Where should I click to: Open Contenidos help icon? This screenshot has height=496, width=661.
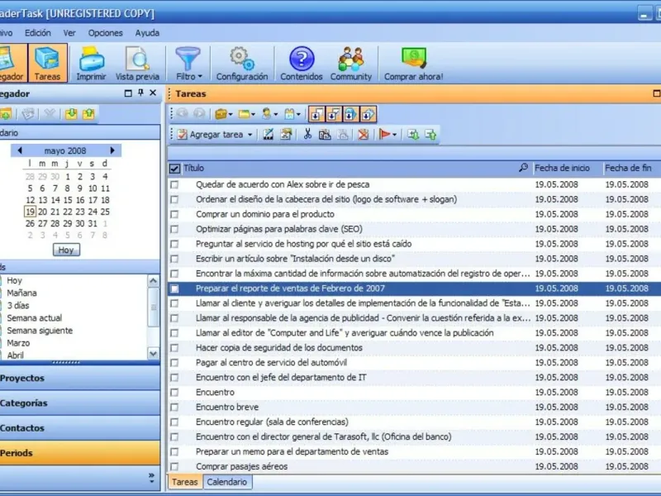point(302,63)
